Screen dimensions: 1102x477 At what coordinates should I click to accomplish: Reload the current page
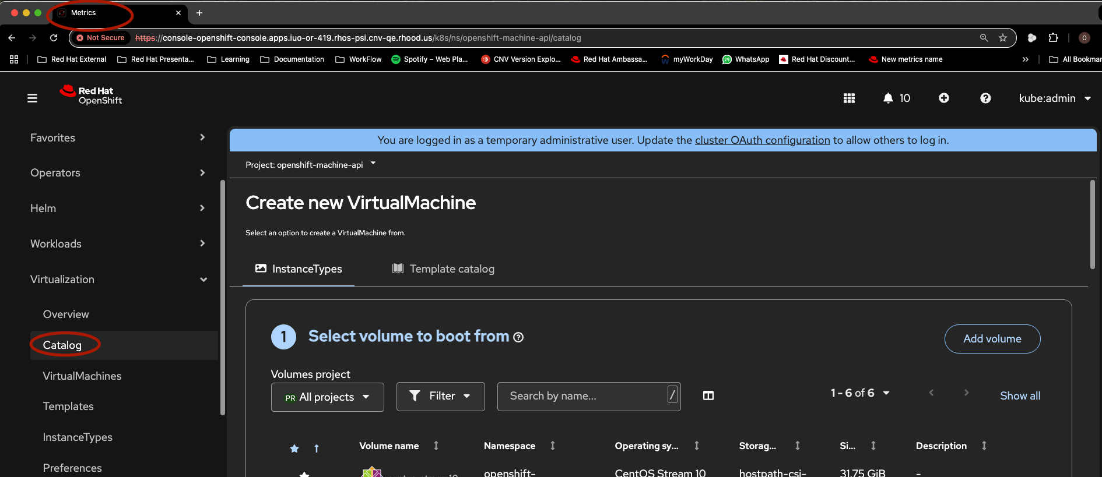coord(54,38)
